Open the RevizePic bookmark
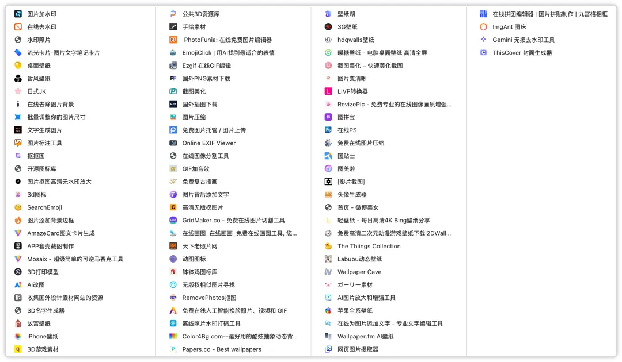 tap(395, 105)
